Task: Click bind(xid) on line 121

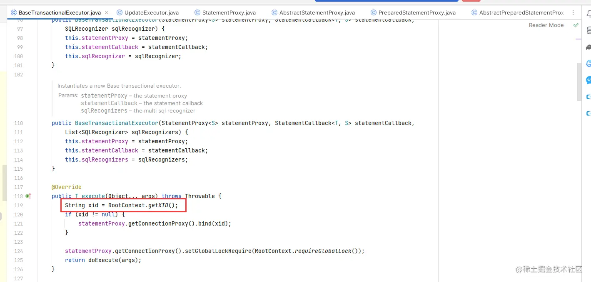Action: (x=212, y=223)
